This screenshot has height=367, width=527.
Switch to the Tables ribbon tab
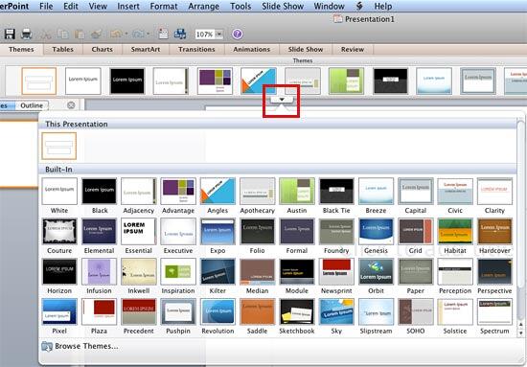coord(63,50)
